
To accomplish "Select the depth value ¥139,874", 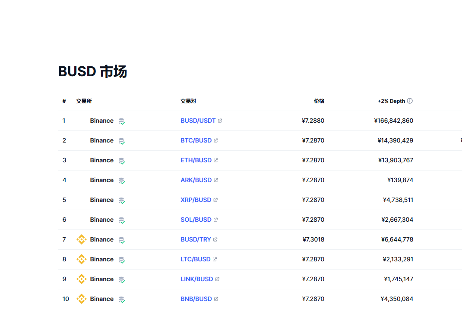I will point(400,180).
